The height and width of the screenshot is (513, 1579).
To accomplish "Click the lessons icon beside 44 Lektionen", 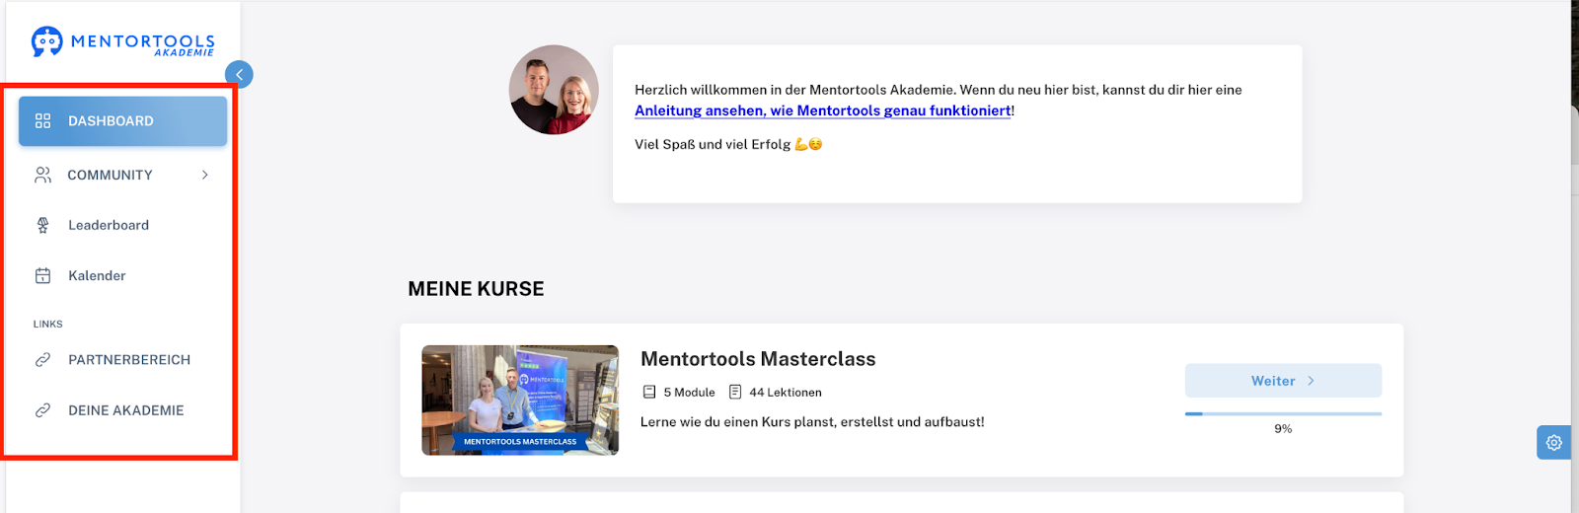I will [x=735, y=392].
